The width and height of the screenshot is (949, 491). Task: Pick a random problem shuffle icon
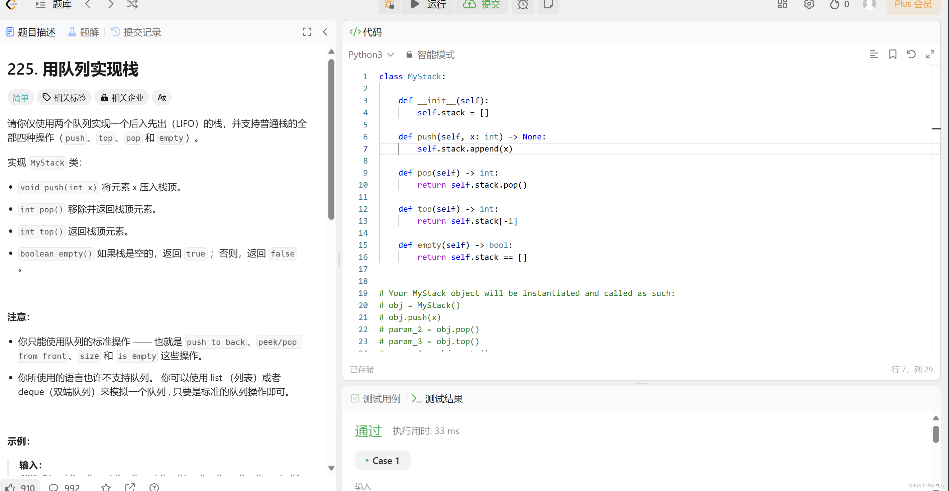point(132,4)
